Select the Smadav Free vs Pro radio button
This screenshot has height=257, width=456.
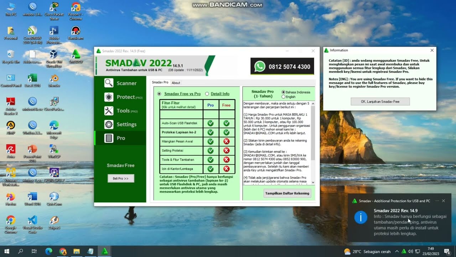click(x=159, y=94)
